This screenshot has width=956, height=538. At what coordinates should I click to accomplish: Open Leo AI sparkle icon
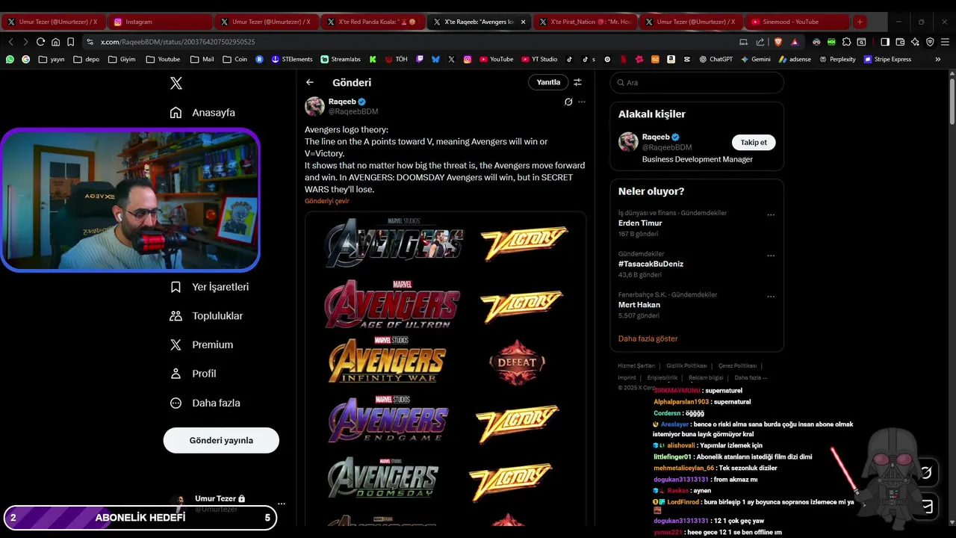[x=915, y=42]
